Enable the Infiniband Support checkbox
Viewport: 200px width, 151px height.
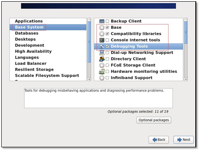coord(107,78)
